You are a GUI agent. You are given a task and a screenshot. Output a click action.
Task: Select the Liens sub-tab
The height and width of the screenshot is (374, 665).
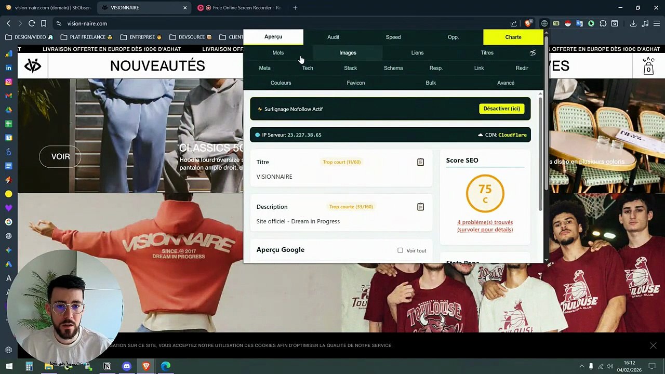pos(417,52)
